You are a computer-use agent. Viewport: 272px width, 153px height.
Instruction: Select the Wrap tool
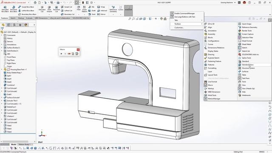pyautogui.click(x=101, y=7)
